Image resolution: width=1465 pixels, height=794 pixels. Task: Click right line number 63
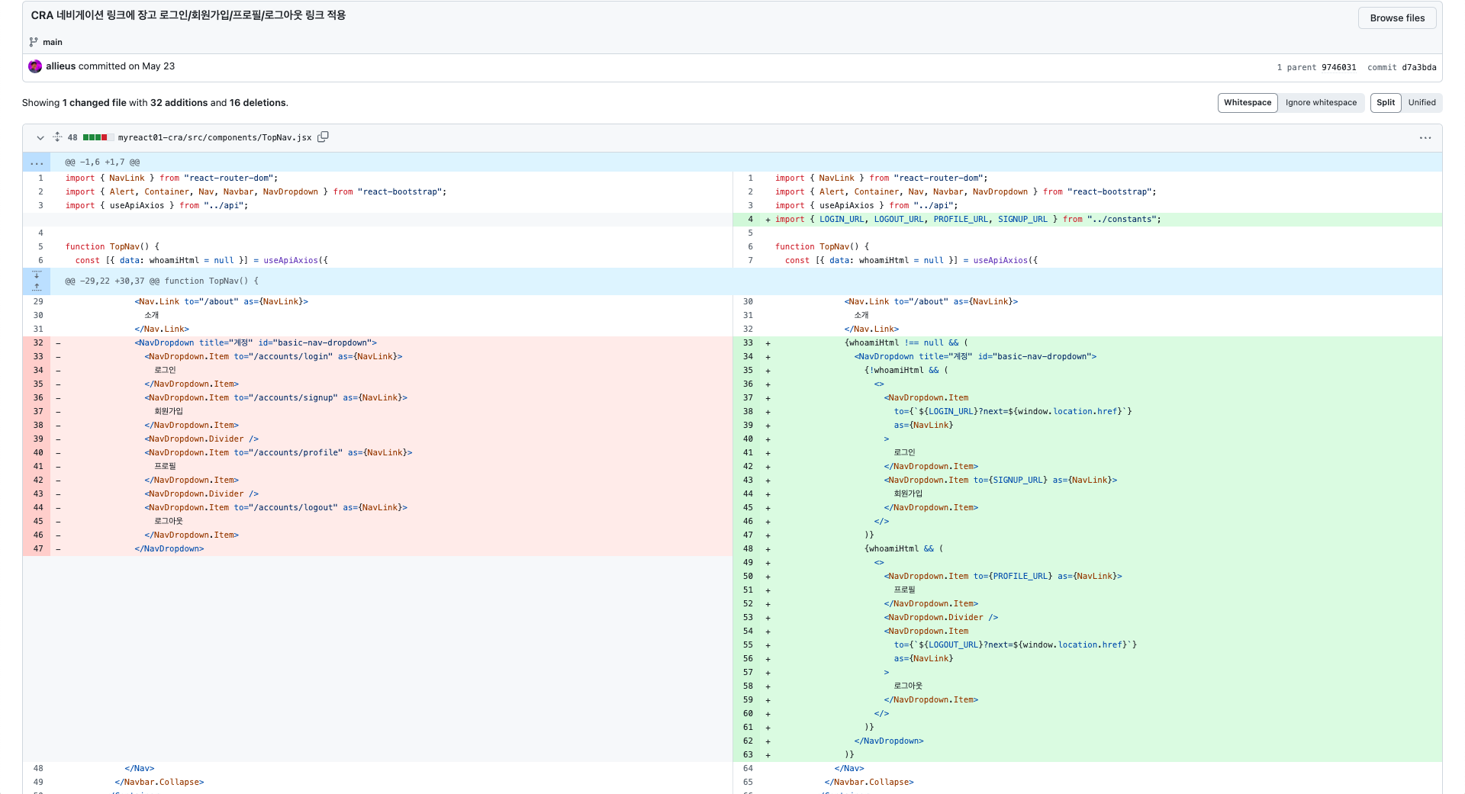748,755
